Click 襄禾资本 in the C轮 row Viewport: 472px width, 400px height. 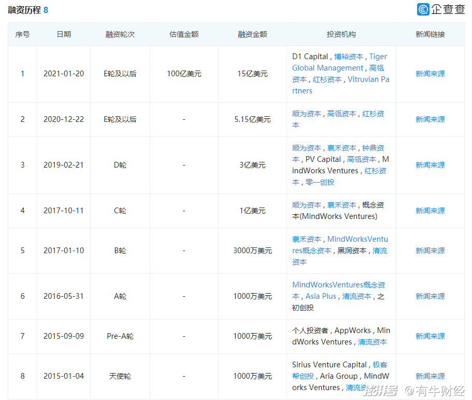pos(341,205)
